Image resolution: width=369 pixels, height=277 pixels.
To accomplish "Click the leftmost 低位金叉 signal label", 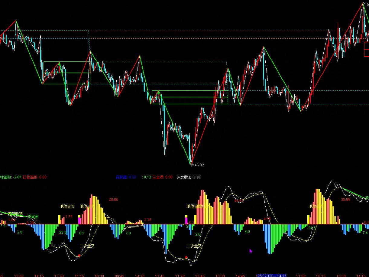I will click(x=67, y=207).
